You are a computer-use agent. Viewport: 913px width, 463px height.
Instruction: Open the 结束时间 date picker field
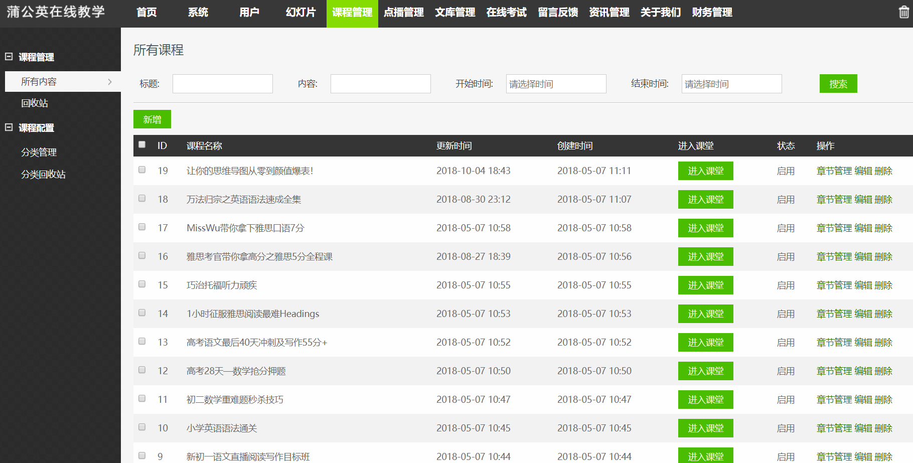point(732,84)
